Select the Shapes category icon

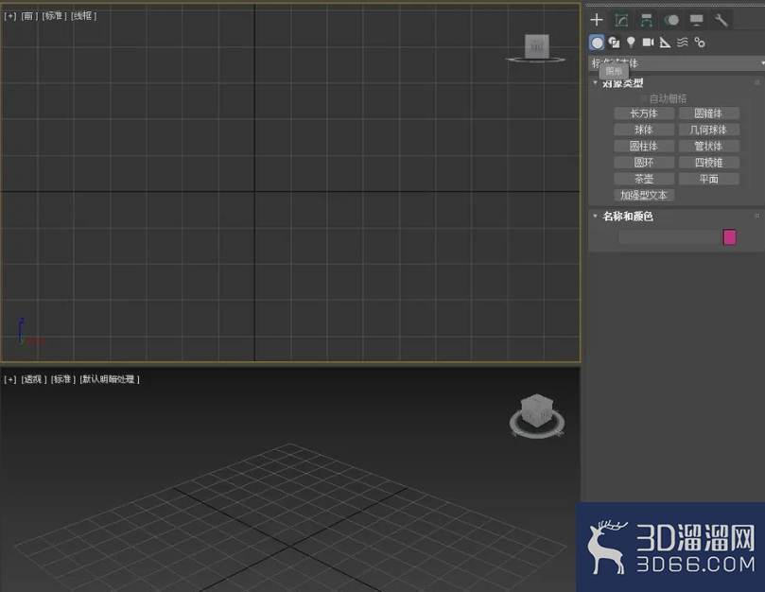tap(615, 43)
